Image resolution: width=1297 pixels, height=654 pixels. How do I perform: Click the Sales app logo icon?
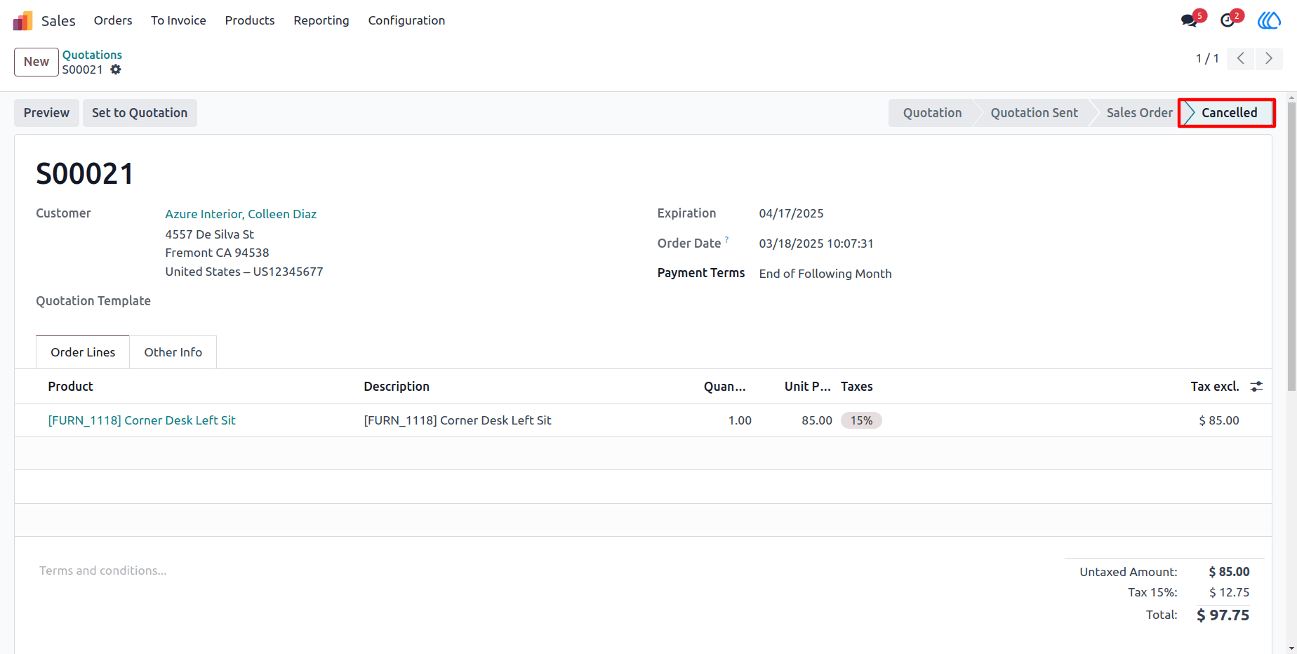pyautogui.click(x=22, y=21)
